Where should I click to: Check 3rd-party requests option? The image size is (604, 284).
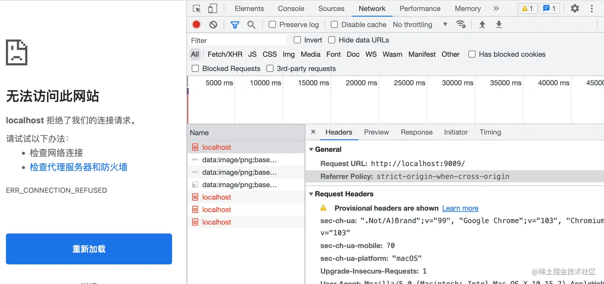point(270,68)
